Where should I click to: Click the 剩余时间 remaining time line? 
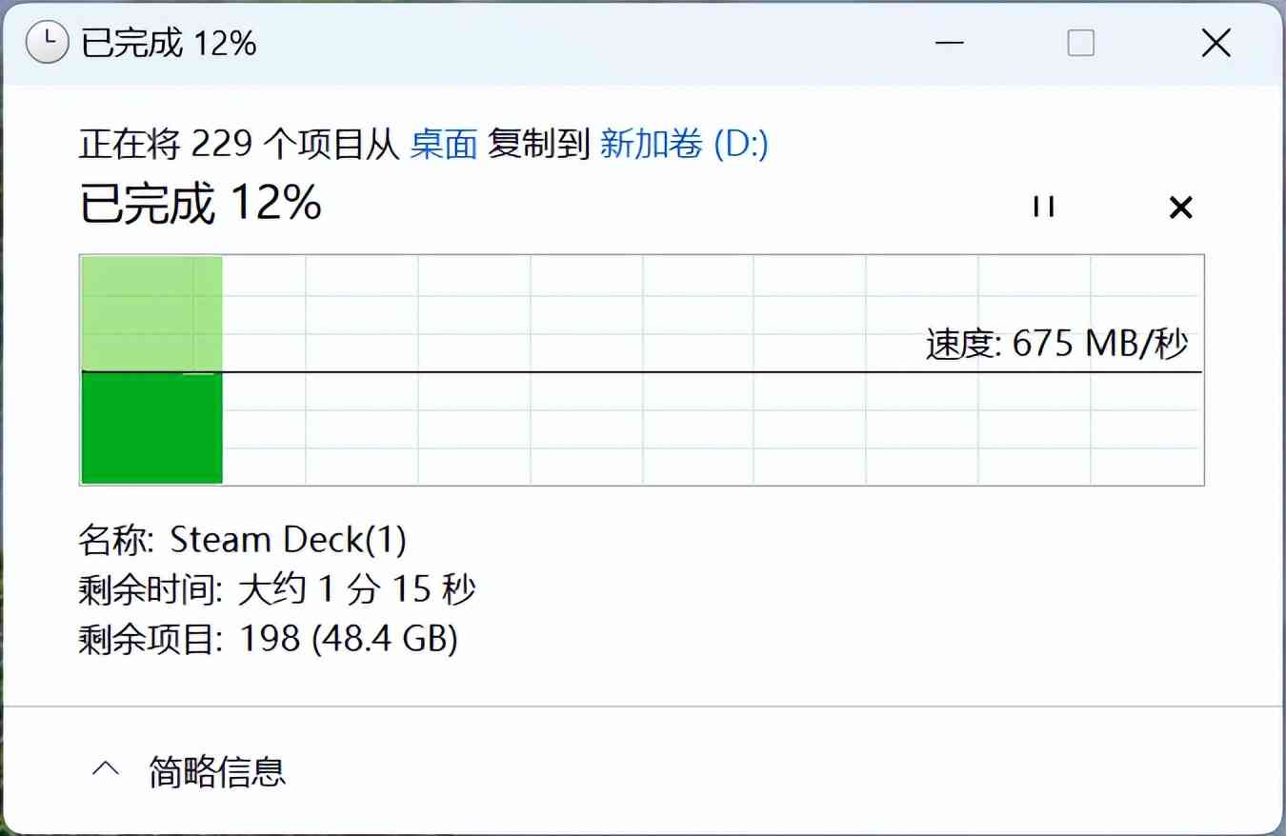click(x=276, y=590)
